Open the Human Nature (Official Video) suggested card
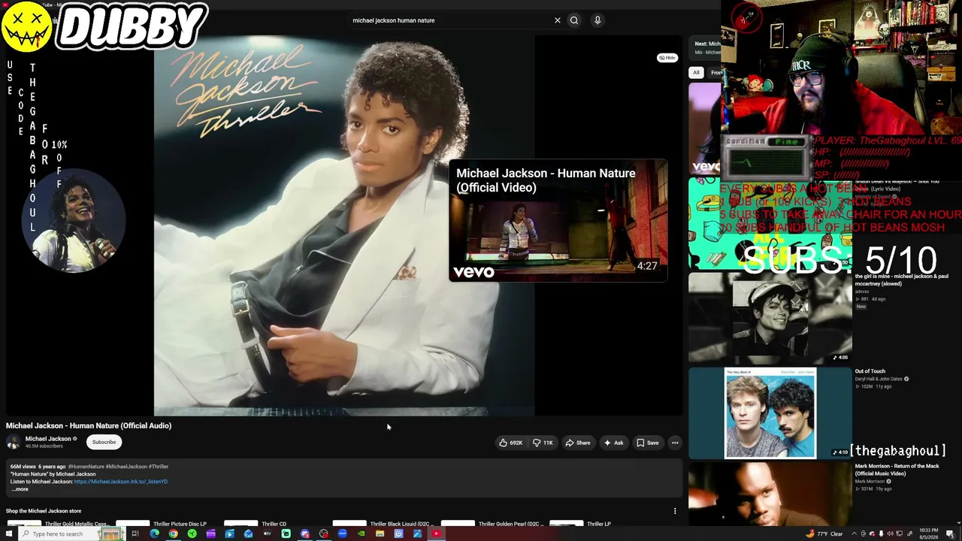The image size is (962, 541). tap(558, 220)
